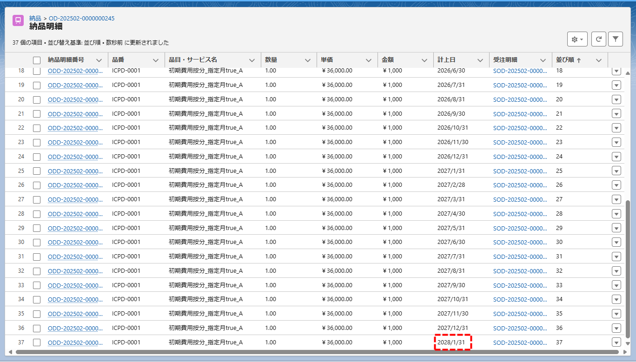Viewport: 636px width, 362px height.
Task: Open row 25 action arrow menu
Action: tap(616, 171)
